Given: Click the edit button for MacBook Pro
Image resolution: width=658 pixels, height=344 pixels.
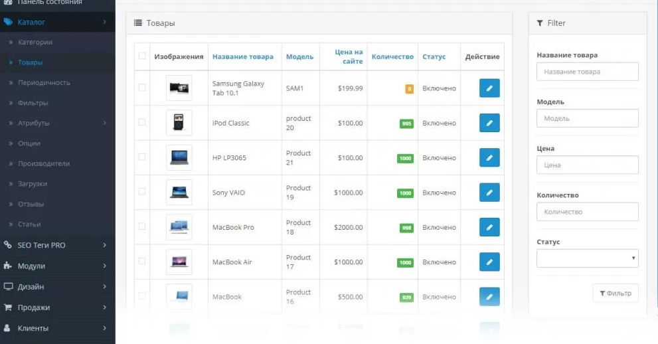Looking at the screenshot, I should [x=489, y=227].
